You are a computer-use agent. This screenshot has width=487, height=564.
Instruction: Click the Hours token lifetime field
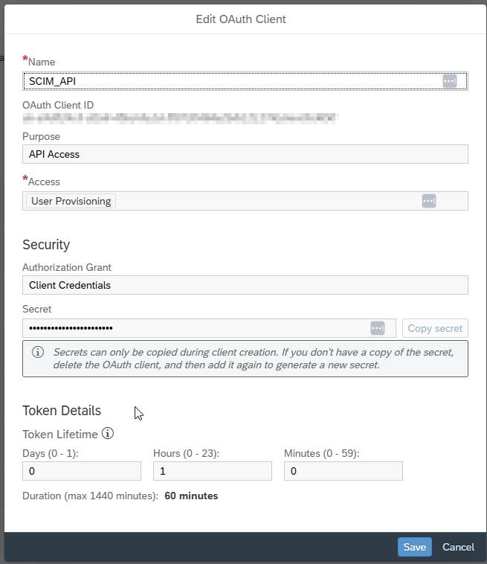point(213,471)
